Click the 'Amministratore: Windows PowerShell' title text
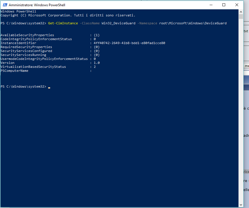The width and height of the screenshot is (249, 208). [x=37, y=5]
